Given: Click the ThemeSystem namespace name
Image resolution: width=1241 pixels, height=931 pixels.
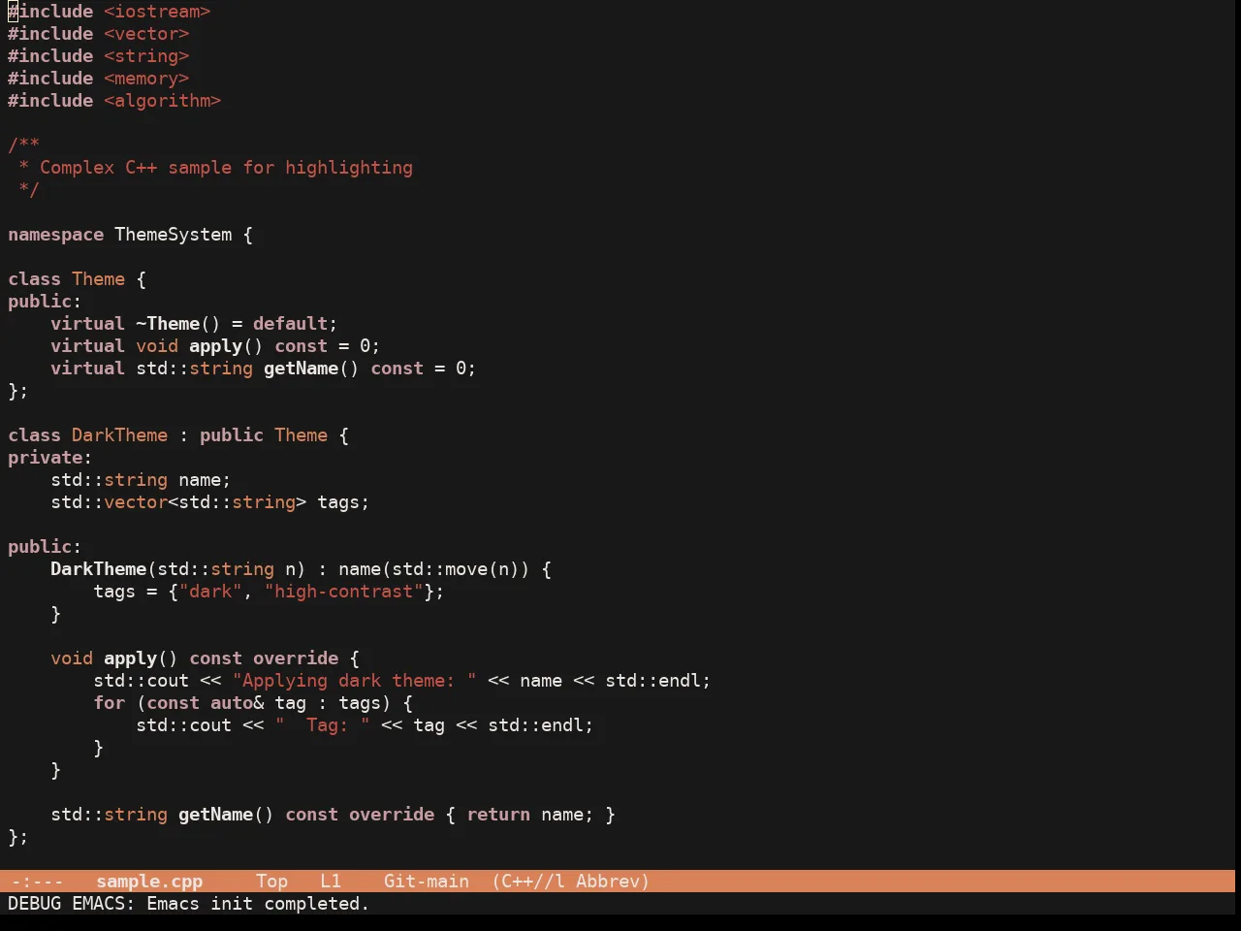Looking at the screenshot, I should coord(174,235).
